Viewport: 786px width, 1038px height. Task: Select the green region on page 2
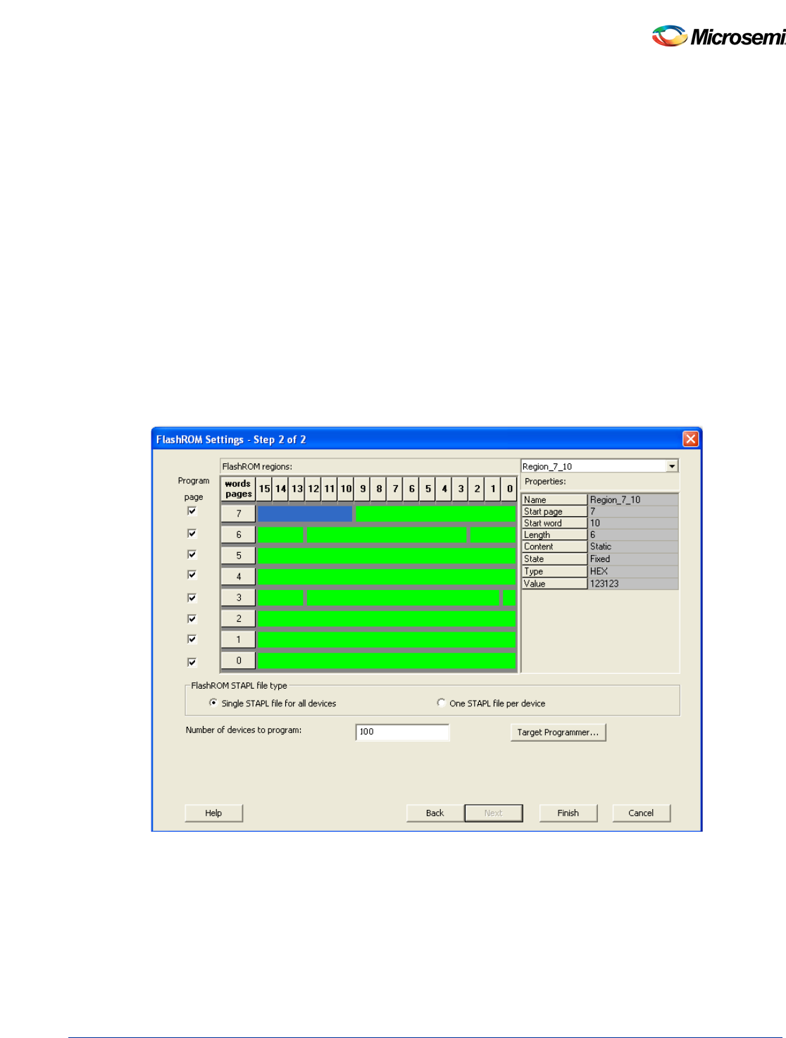386,618
